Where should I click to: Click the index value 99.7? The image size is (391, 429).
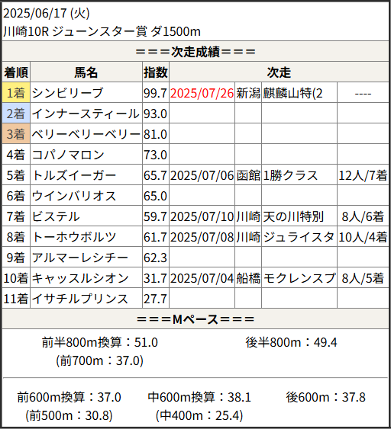155,93
